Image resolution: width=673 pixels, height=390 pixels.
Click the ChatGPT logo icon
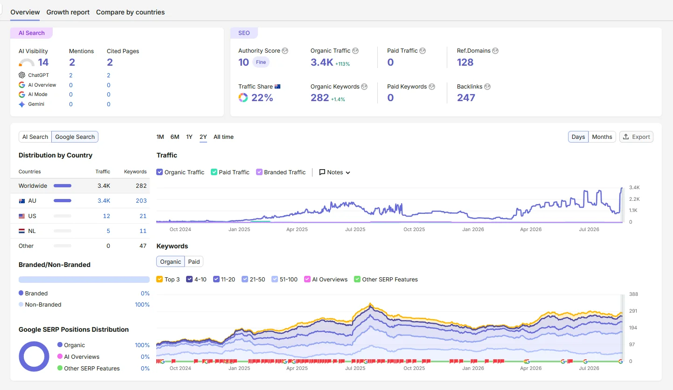tap(22, 75)
